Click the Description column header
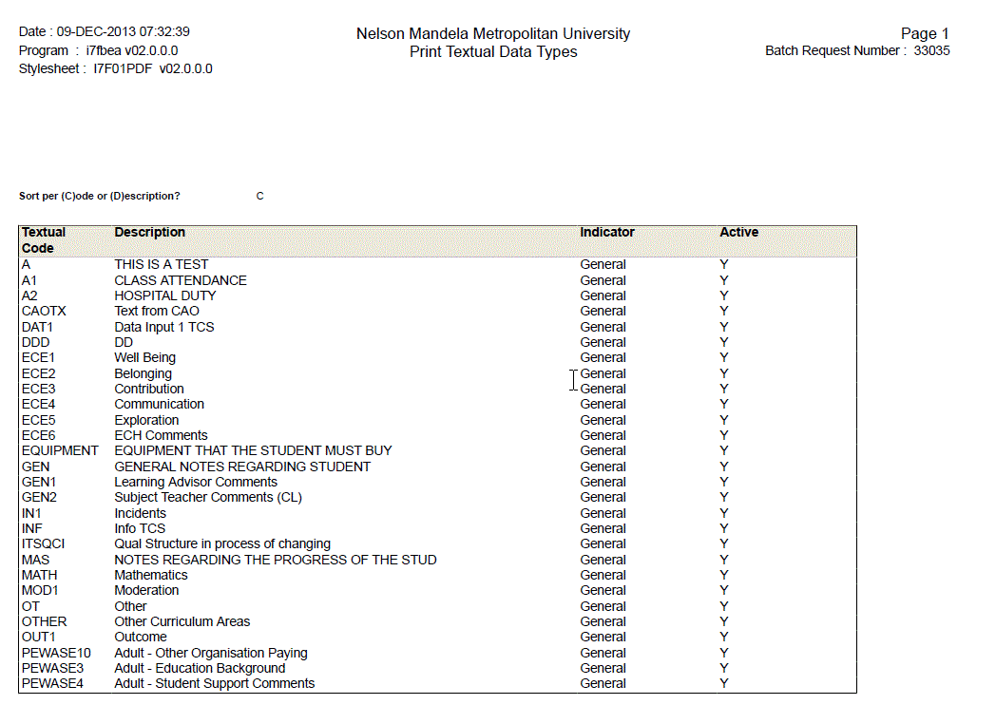 pyautogui.click(x=149, y=232)
